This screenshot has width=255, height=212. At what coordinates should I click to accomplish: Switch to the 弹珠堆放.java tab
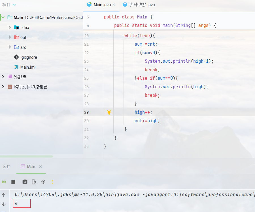tap(142, 5)
